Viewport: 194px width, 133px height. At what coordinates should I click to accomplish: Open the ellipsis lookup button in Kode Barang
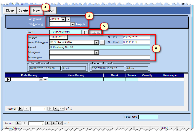pos(46,80)
